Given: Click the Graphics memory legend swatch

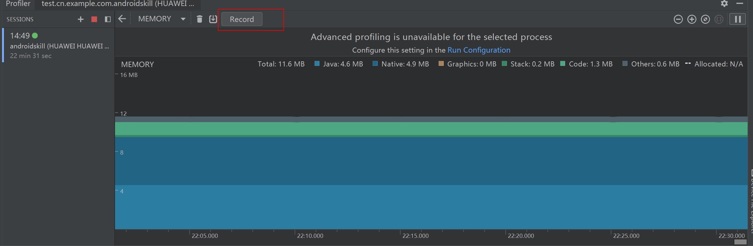Looking at the screenshot, I should (x=441, y=63).
